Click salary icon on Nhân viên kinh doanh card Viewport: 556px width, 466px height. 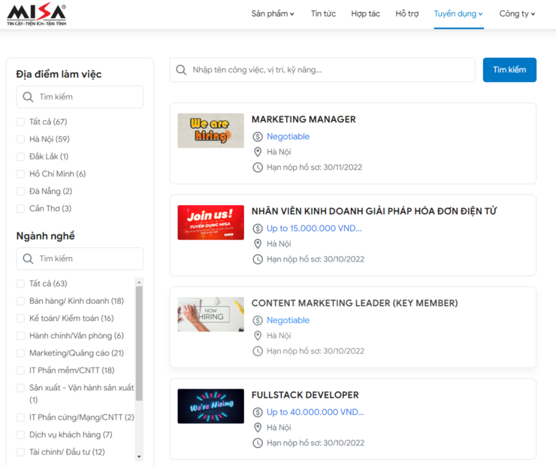tap(258, 228)
